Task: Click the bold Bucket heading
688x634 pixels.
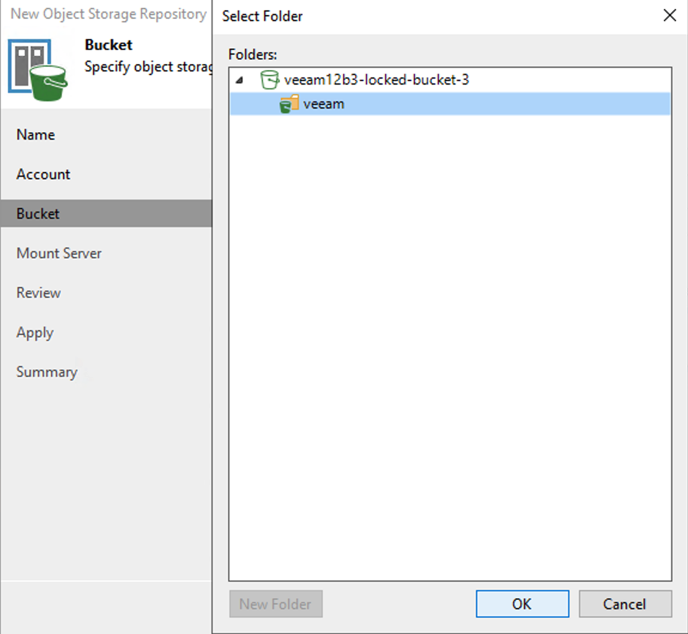Action: (108, 45)
